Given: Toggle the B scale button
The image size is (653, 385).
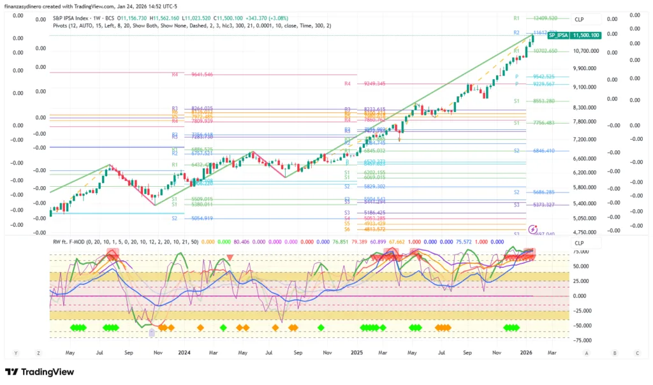Looking at the screenshot, I should point(615,352).
